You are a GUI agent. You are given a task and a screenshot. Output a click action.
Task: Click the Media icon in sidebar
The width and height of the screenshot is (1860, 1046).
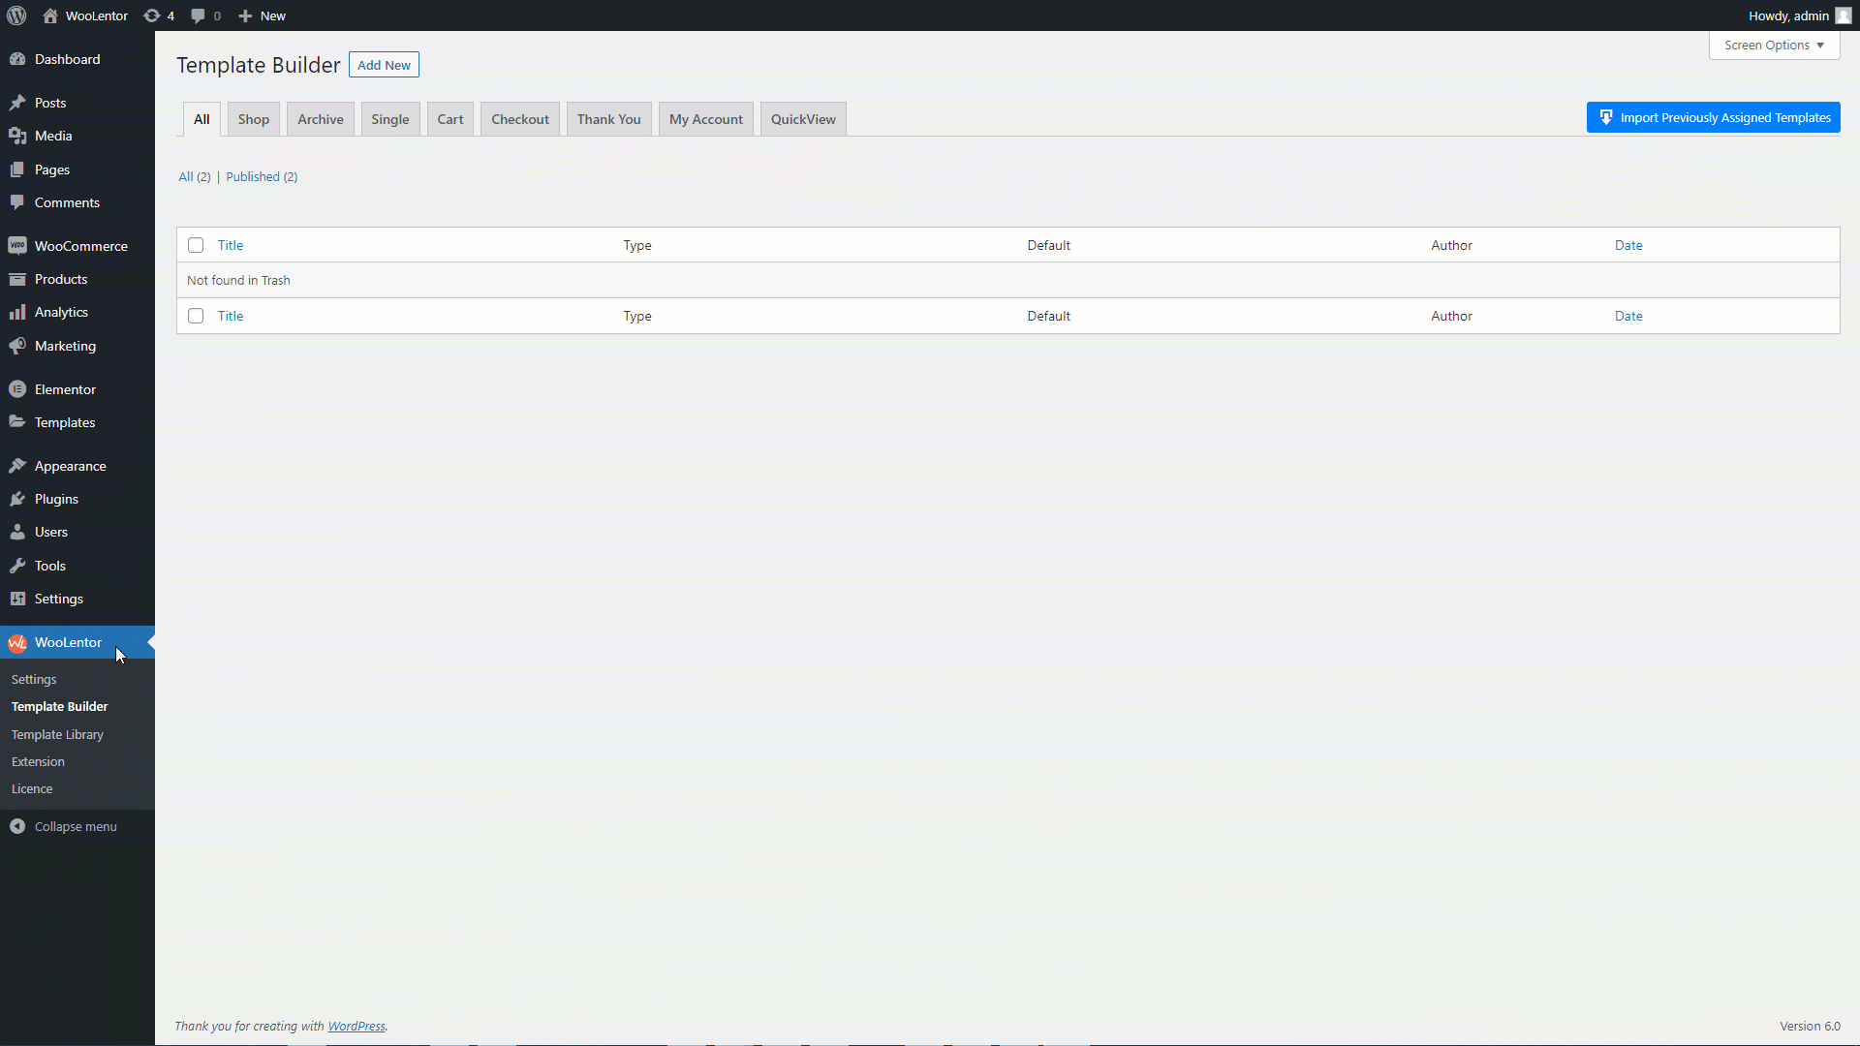(17, 136)
